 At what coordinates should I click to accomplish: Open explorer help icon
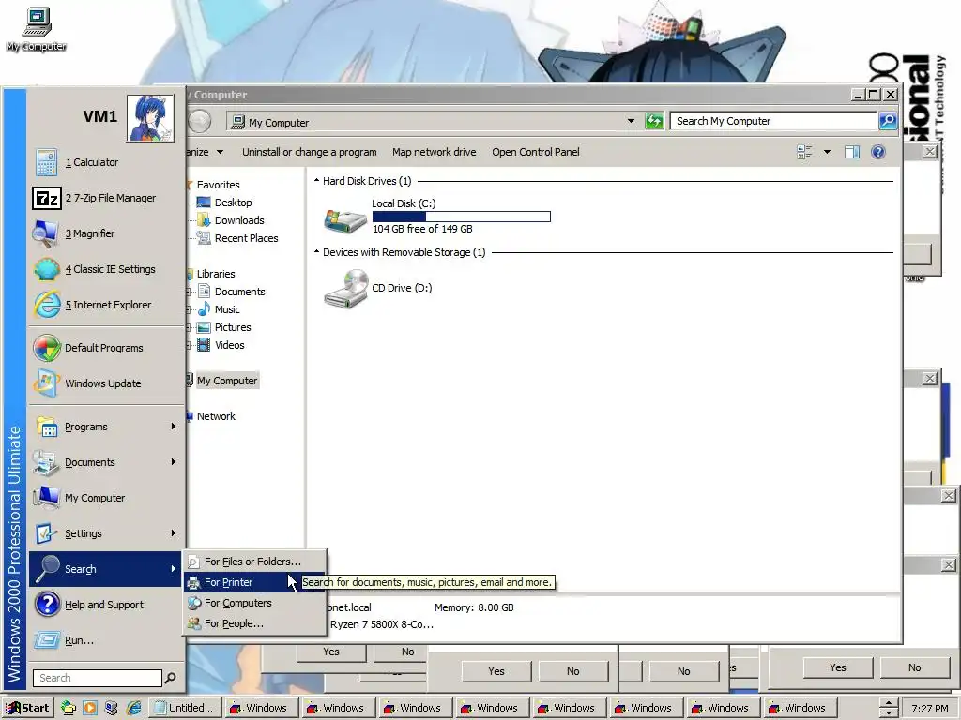pos(878,152)
